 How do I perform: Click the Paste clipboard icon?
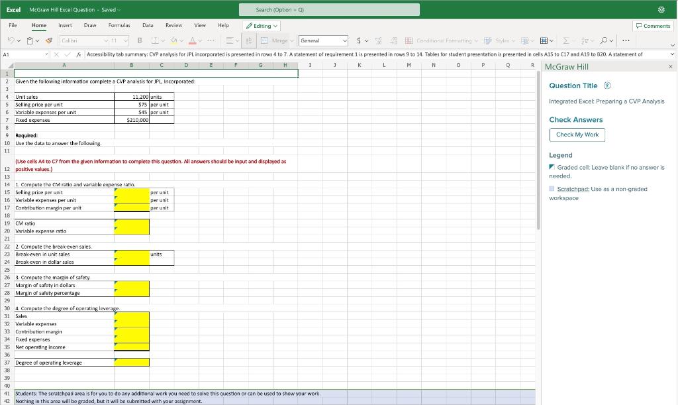point(30,40)
